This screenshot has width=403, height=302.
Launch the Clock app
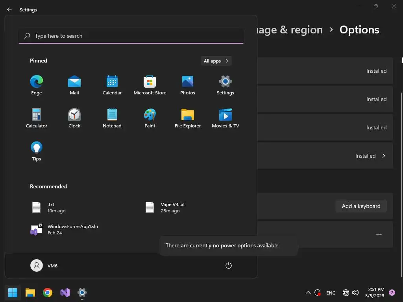[74, 118]
